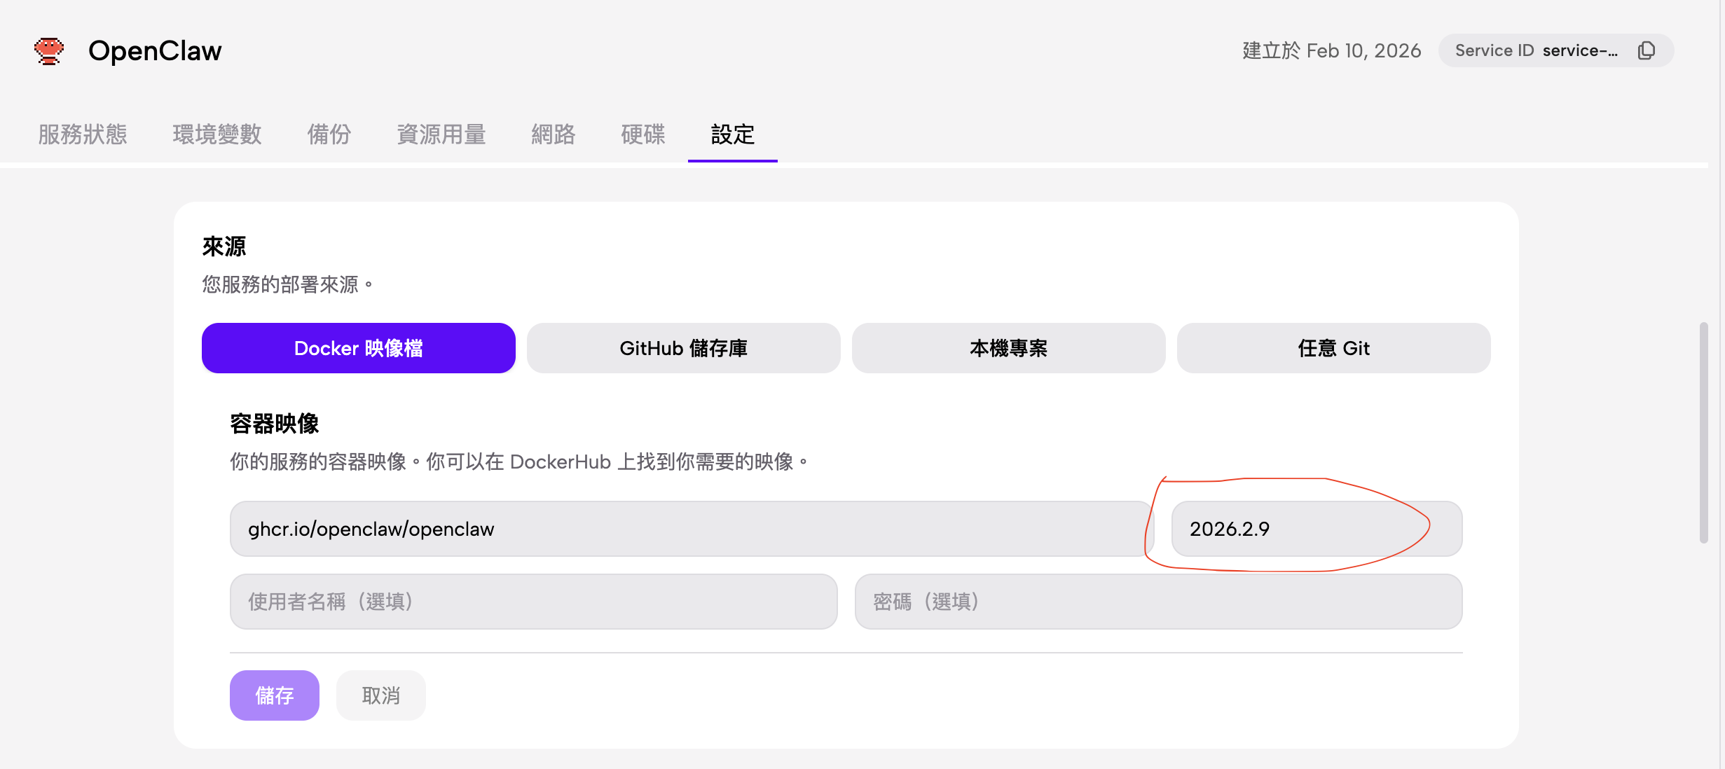The width and height of the screenshot is (1725, 769).
Task: Select the 網路 tab
Action: pos(554,134)
